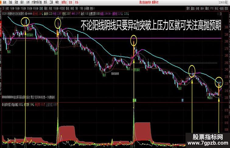Screen dimensions: 230x148
Task: Click round indicator icon beside stock title
Action: (26, 14)
